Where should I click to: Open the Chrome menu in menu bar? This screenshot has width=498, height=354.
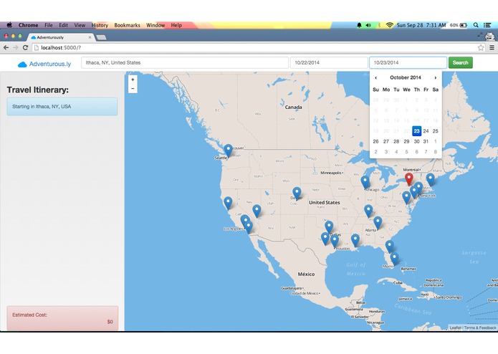coord(28,25)
